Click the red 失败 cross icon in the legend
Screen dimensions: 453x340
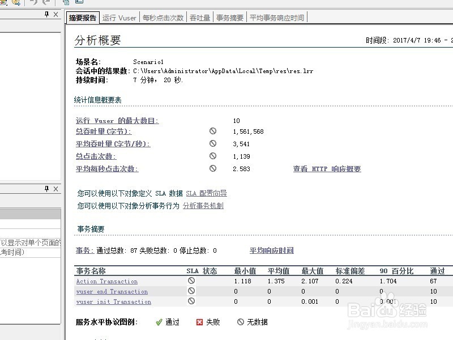click(200, 321)
